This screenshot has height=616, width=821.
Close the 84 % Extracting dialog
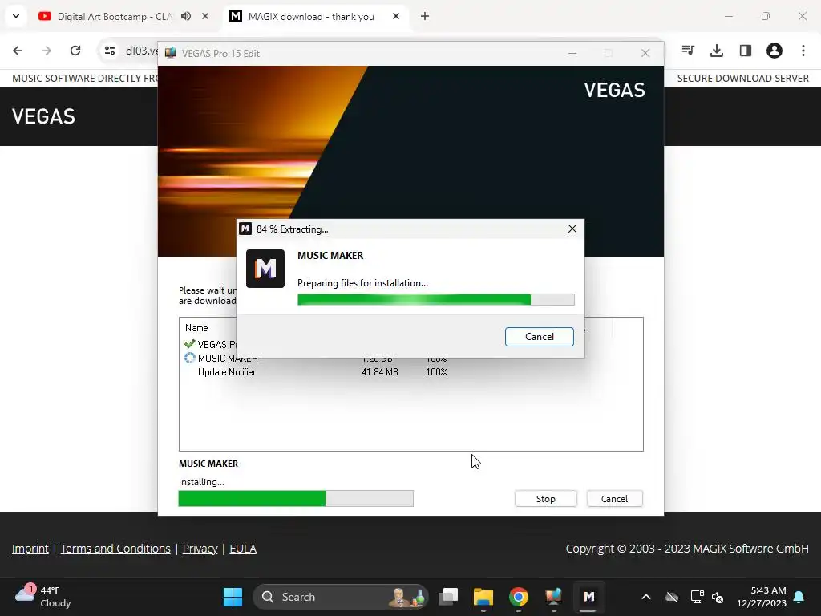(x=572, y=229)
